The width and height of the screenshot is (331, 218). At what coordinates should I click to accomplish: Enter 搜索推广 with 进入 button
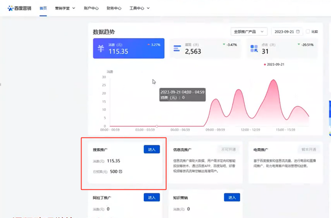[x=152, y=149]
